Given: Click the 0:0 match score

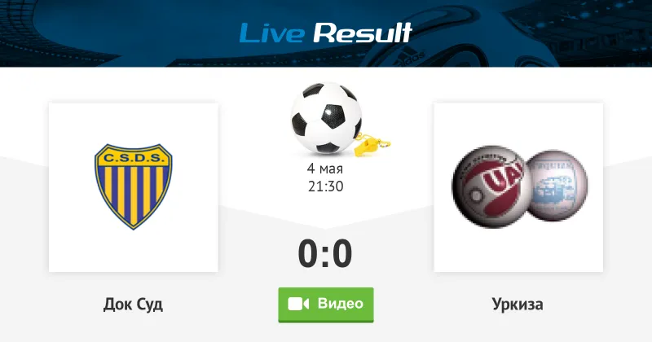Looking at the screenshot, I should (325, 254).
